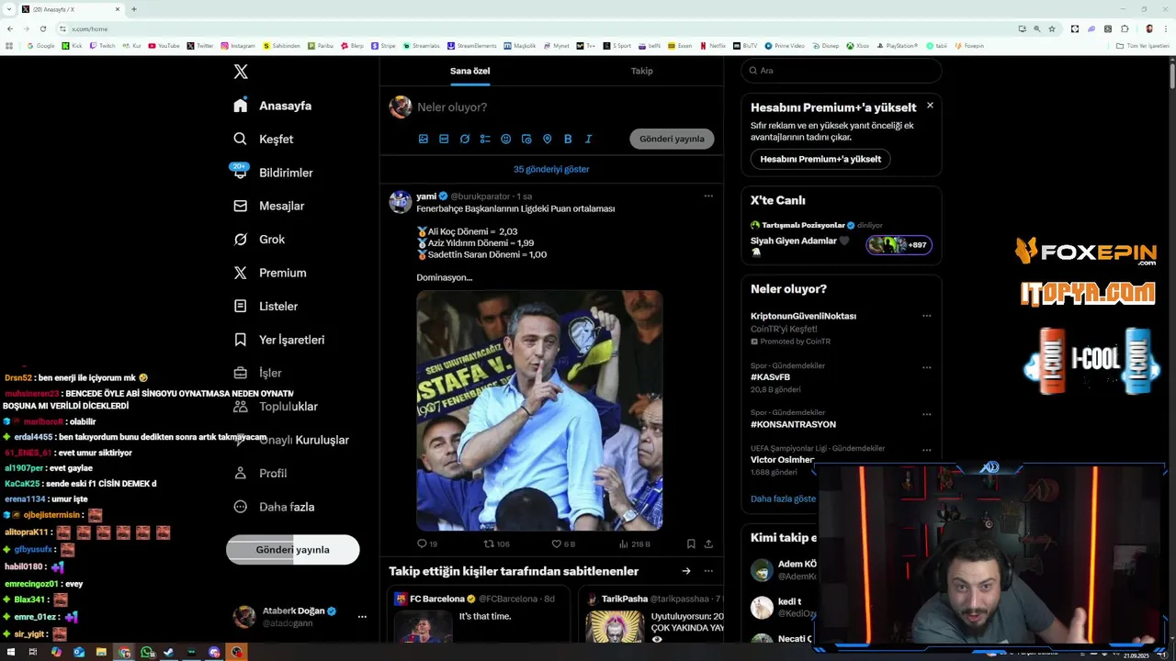Toggle bold text in composer
The width and height of the screenshot is (1176, 661).
pos(568,139)
